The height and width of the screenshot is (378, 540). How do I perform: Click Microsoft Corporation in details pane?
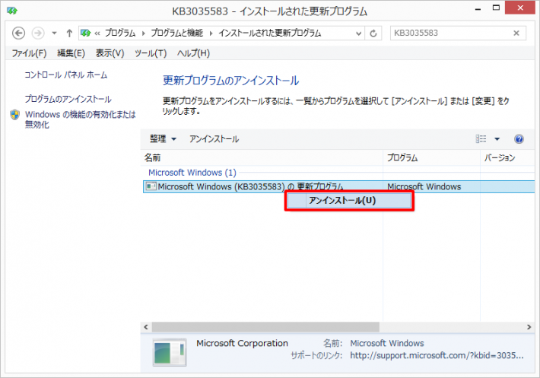pyautogui.click(x=242, y=343)
